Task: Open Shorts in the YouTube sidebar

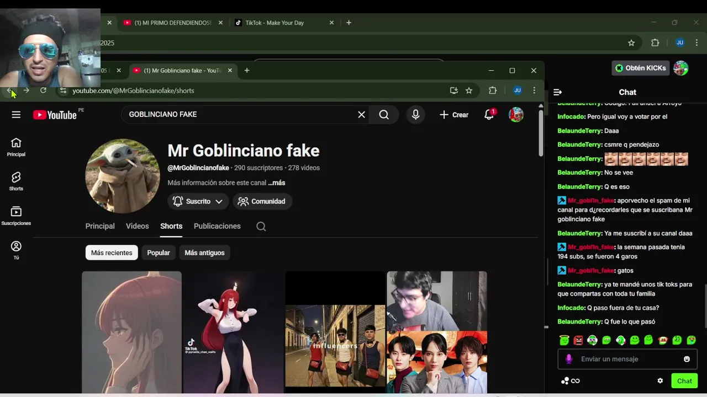Action: tap(16, 181)
